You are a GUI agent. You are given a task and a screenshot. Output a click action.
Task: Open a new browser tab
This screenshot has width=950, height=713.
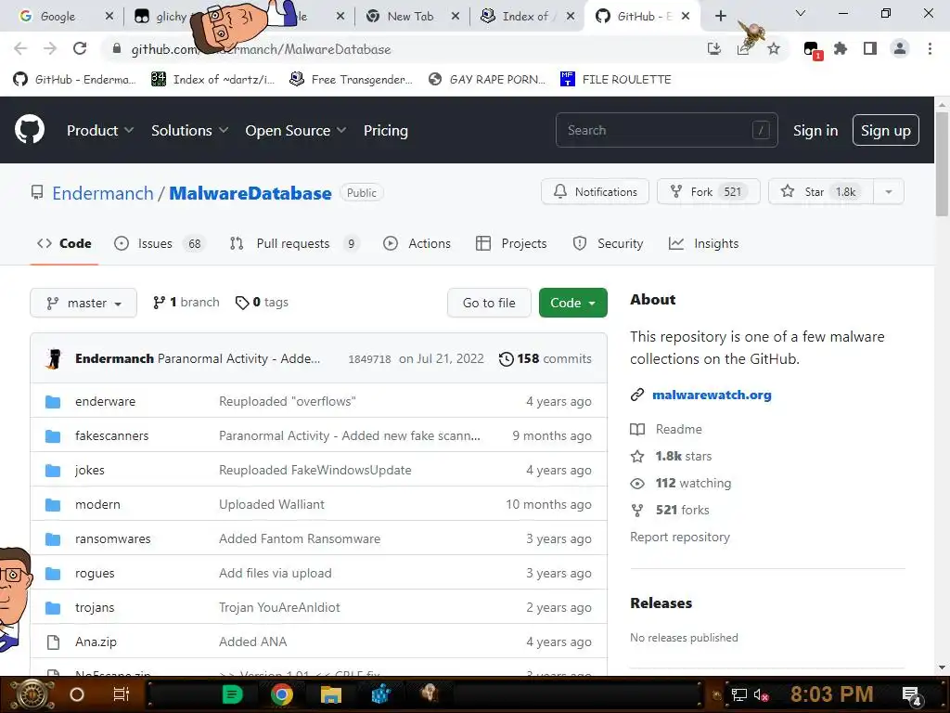[720, 16]
